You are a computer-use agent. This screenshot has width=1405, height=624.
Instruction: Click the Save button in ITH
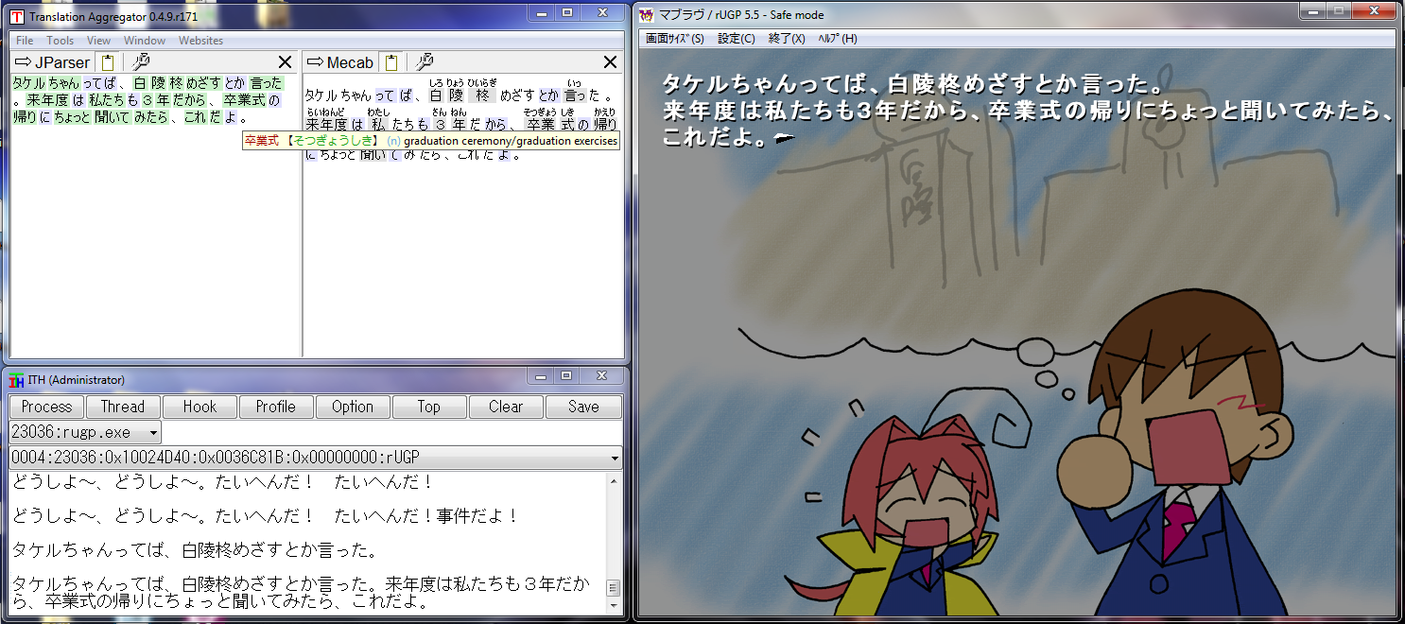pyautogui.click(x=583, y=407)
